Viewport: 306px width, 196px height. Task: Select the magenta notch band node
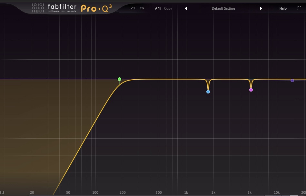coord(251,90)
